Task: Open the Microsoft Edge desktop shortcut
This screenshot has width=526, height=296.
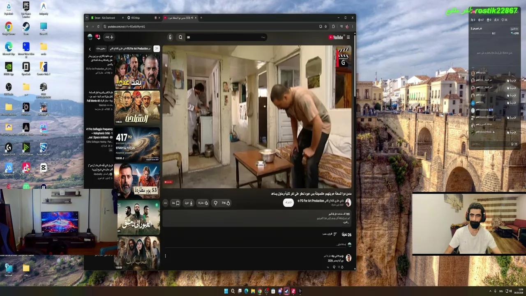Action: click(9, 49)
